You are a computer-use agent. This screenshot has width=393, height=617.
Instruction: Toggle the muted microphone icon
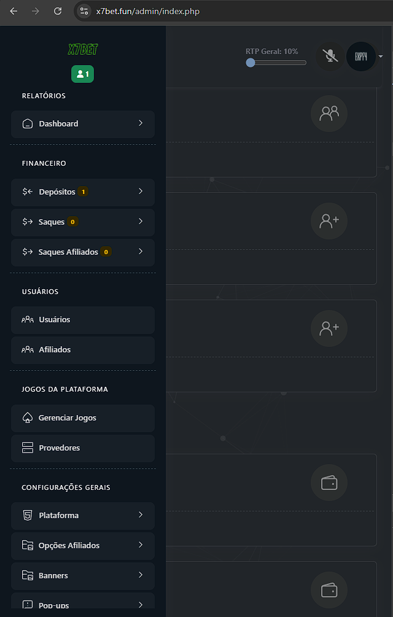[330, 56]
